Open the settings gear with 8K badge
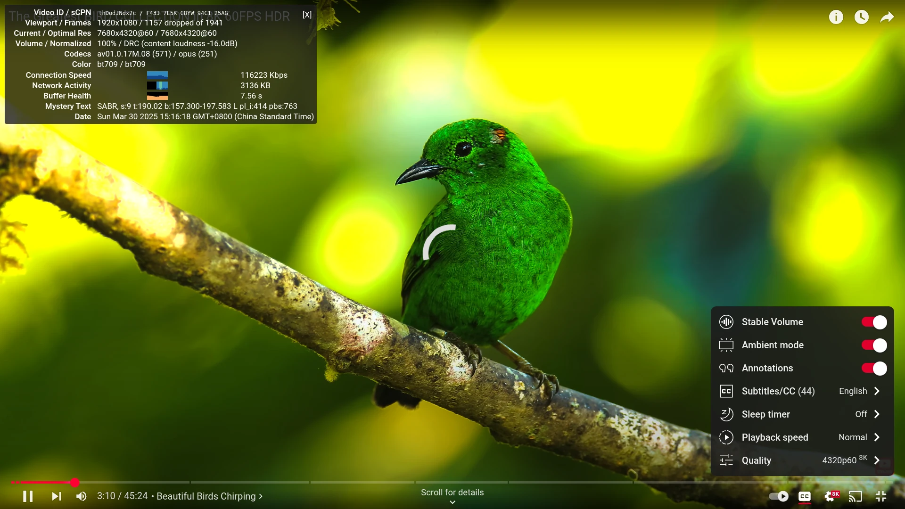 click(x=831, y=496)
